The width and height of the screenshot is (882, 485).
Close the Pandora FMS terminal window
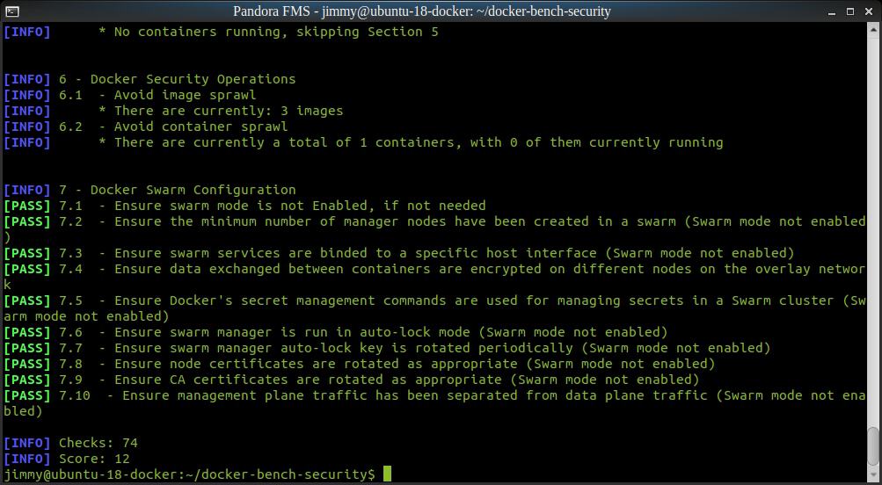[x=868, y=11]
